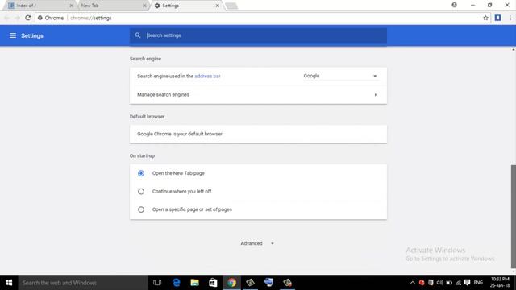Open Chrome's three-dot menu
Image resolution: width=516 pixels, height=290 pixels.
[x=510, y=18]
